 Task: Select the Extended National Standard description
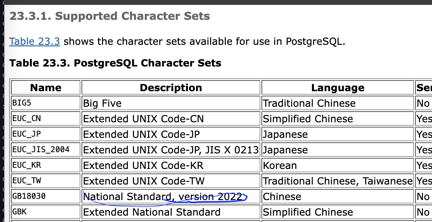pyautogui.click(x=152, y=212)
